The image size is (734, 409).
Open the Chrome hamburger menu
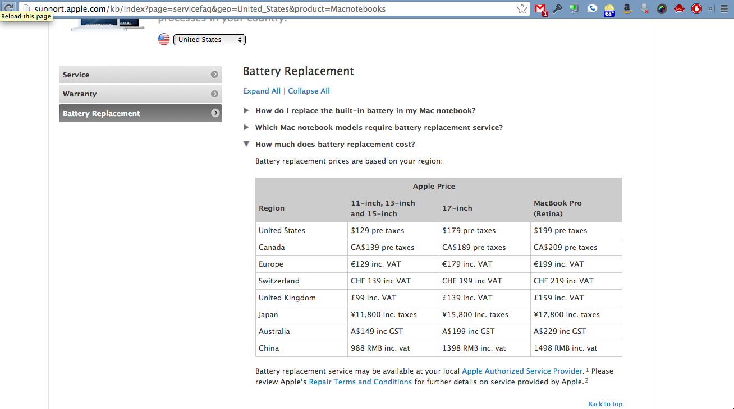coord(723,9)
